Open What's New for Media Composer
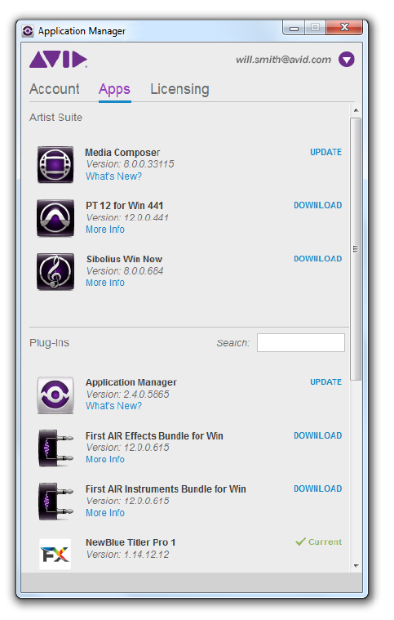Viewport: 394px width, 620px height. coord(113,176)
